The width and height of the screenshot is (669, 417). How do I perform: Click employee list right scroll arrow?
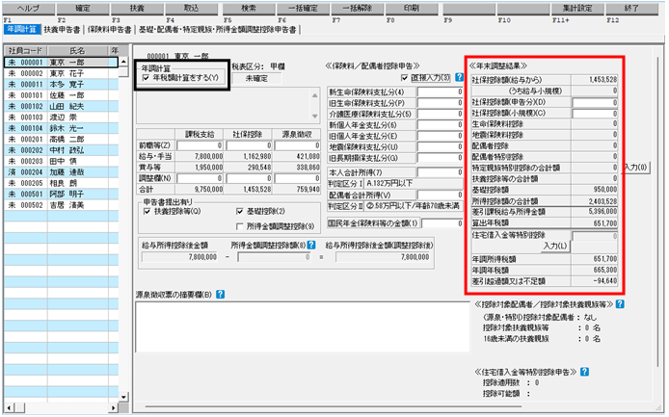pos(113,407)
